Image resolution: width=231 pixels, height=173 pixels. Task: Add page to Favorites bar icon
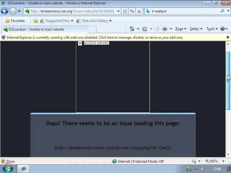pyautogui.click(x=35, y=21)
